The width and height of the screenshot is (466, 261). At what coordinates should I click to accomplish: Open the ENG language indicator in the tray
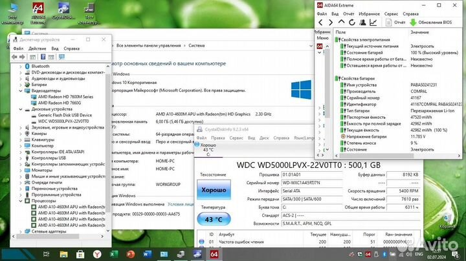[419, 255]
